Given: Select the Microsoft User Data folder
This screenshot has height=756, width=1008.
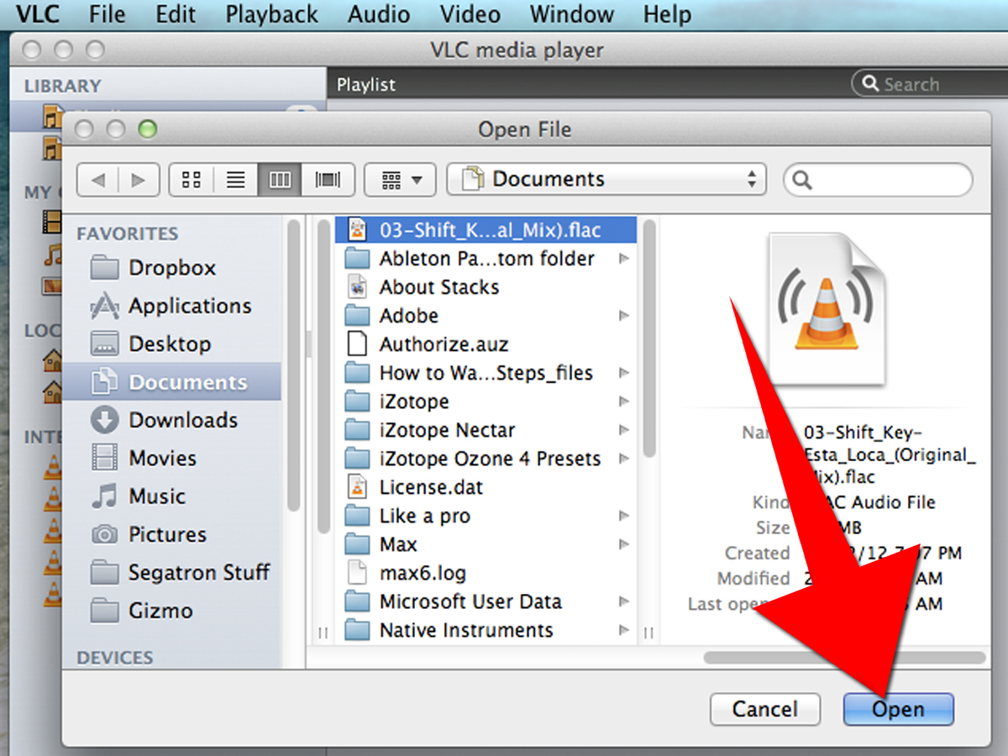Looking at the screenshot, I should tap(486, 601).
